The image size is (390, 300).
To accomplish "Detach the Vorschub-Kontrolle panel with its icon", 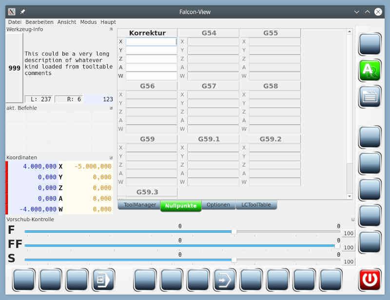I will [x=353, y=220].
